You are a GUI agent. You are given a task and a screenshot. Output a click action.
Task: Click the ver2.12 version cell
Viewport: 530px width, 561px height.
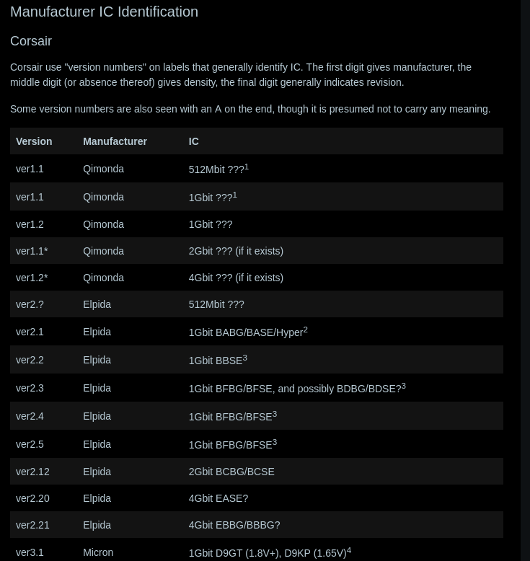click(32, 472)
